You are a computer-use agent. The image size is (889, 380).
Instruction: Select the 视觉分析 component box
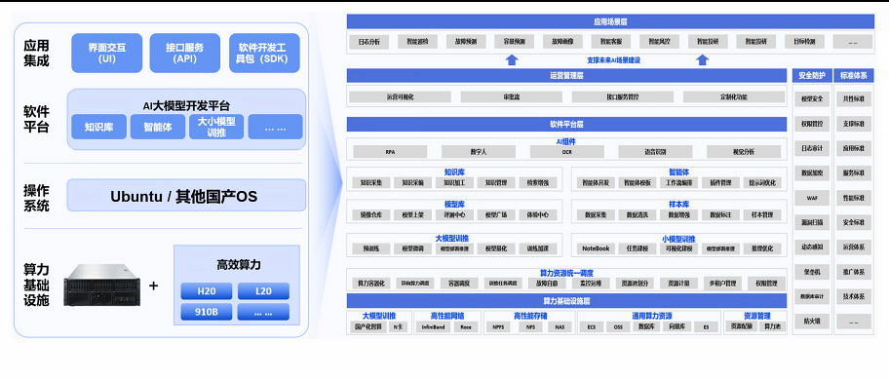click(744, 152)
